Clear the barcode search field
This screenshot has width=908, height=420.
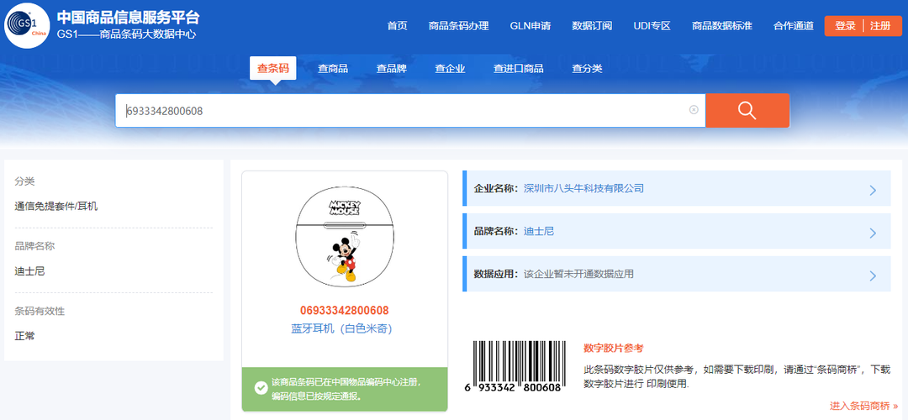(693, 110)
